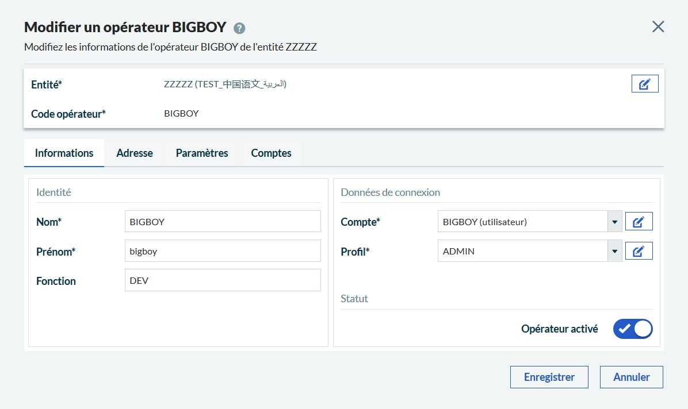Screen dimensions: 688x409
Task: Go to the Comptes tab
Action: (x=271, y=153)
